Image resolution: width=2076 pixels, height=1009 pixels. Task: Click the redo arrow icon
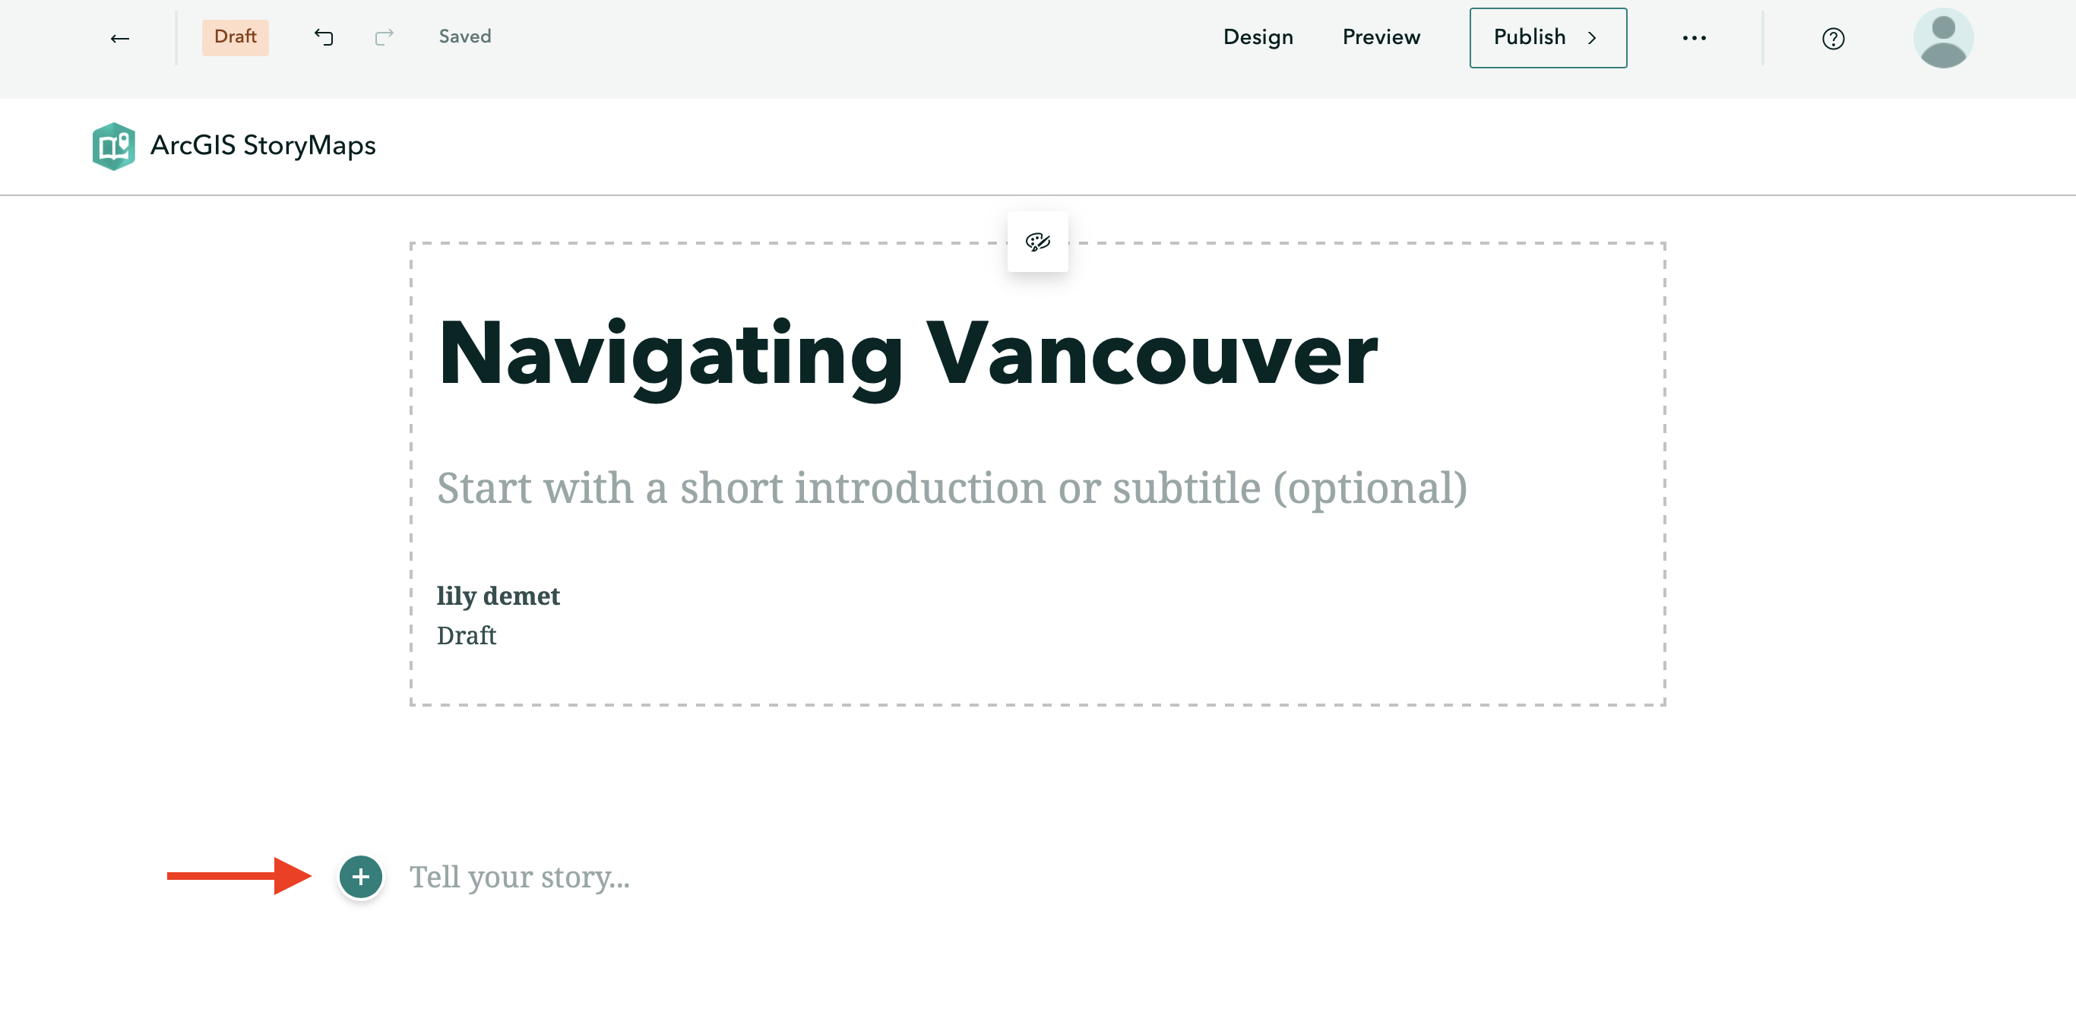point(384,37)
